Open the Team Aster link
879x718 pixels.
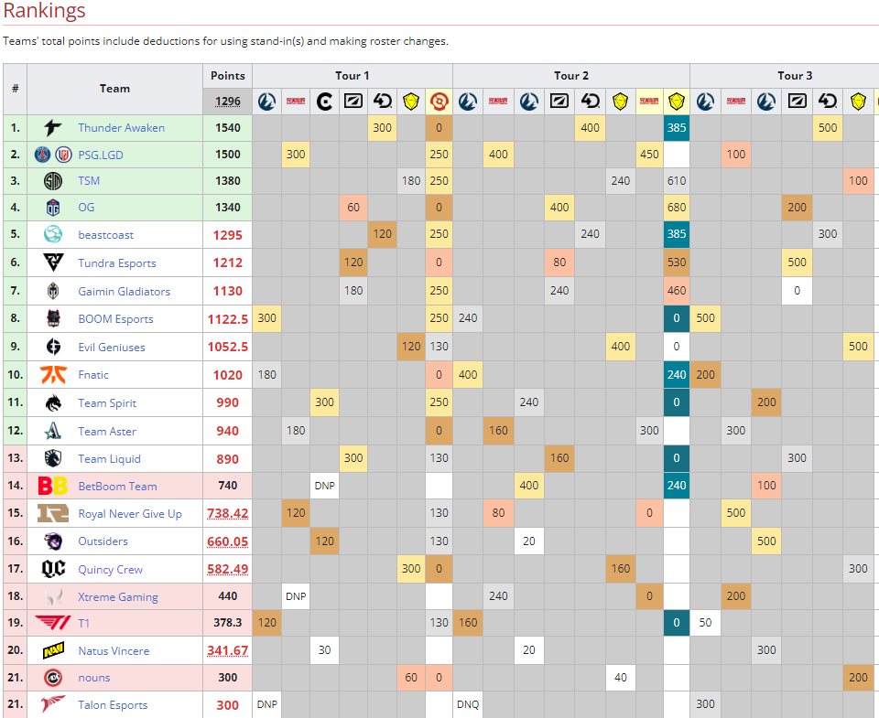106,431
